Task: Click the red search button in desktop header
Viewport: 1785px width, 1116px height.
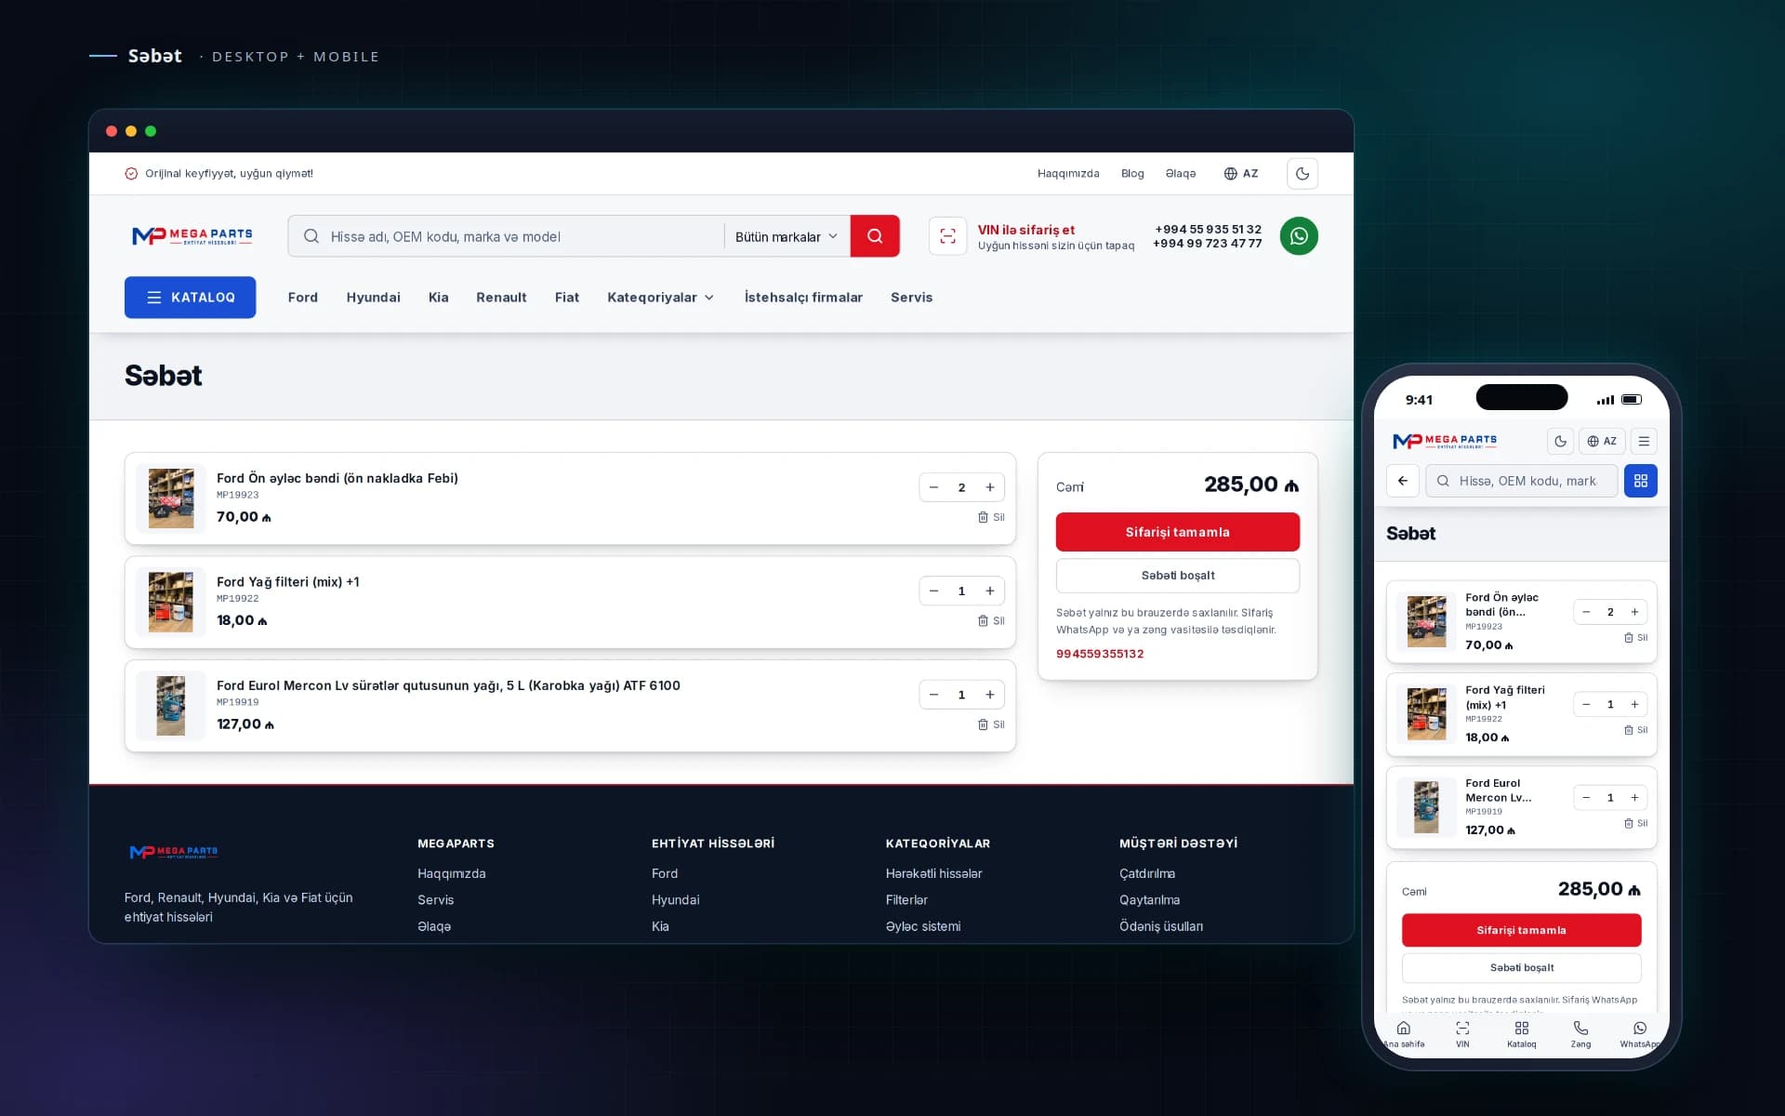Action: point(874,236)
